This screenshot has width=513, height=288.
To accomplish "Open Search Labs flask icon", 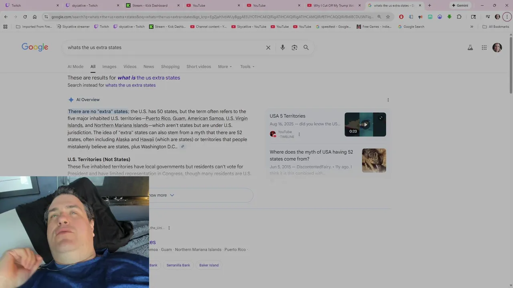I will [x=470, y=48].
